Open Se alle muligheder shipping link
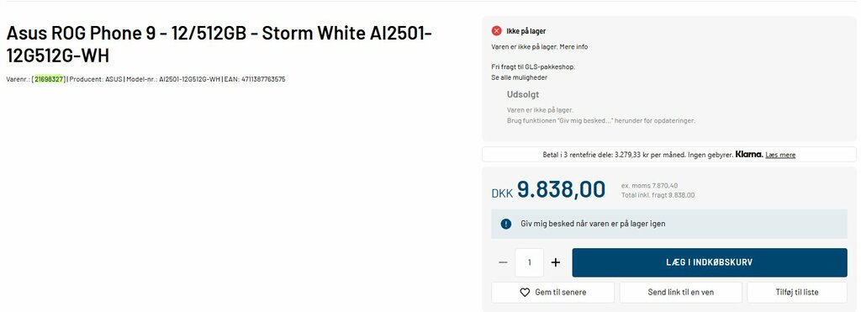861x312 pixels. pos(519,77)
